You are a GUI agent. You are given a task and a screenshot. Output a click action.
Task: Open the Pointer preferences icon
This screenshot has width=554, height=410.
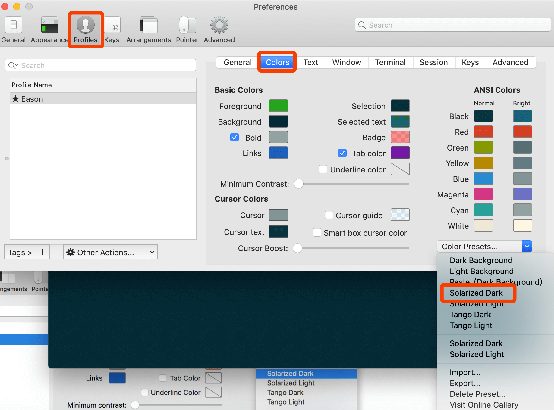point(187,25)
